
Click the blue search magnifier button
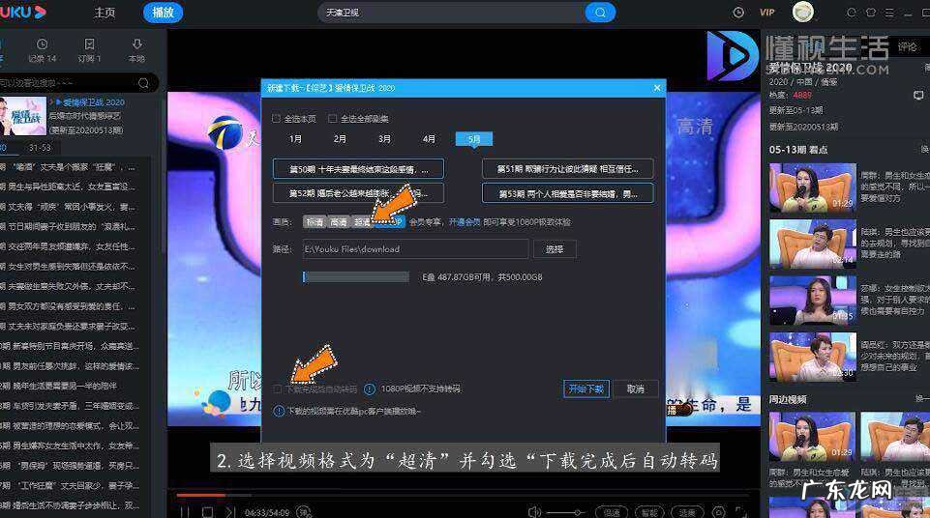(600, 13)
